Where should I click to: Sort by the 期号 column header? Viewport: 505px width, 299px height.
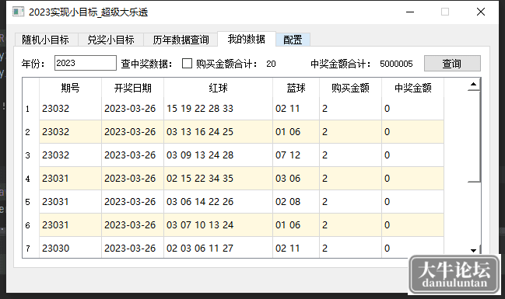[70, 88]
